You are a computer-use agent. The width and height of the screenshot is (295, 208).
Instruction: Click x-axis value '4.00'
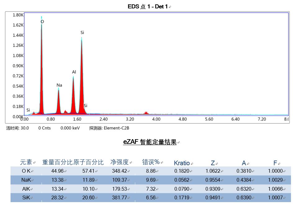coord(156,119)
